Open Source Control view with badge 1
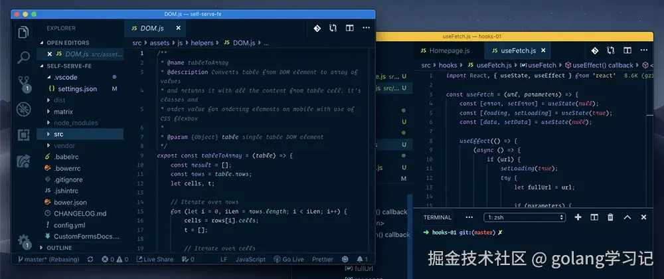The width and height of the screenshot is (664, 279). click(24, 84)
